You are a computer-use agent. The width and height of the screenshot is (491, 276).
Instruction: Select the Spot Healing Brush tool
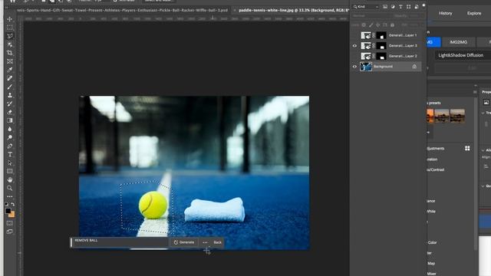click(10, 78)
